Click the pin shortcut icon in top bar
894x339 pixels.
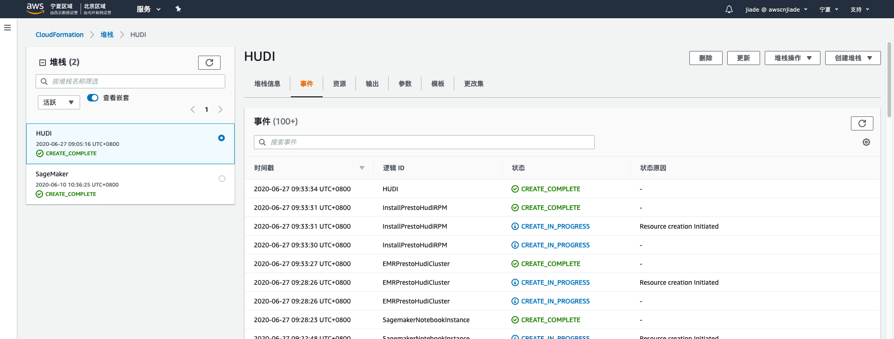coord(178,9)
